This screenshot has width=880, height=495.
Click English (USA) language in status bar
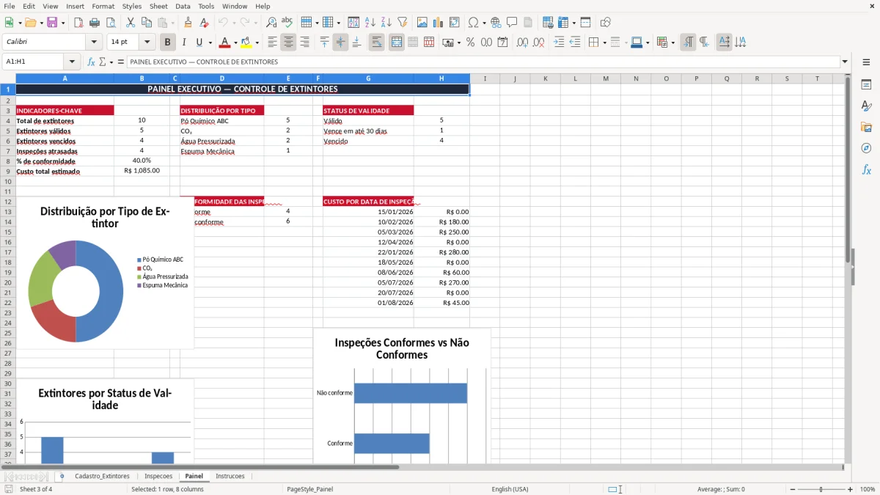pos(510,489)
